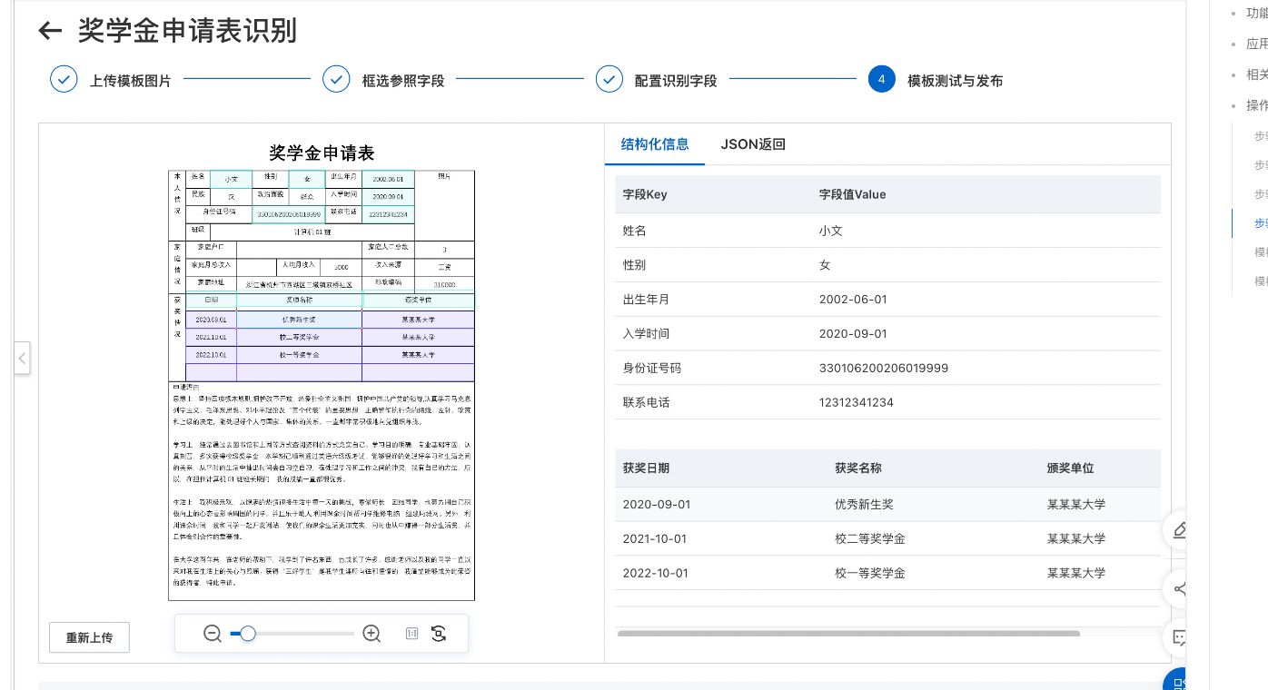Select the value 330106200206019999
This screenshot has width=1268, height=690.
[x=883, y=368]
